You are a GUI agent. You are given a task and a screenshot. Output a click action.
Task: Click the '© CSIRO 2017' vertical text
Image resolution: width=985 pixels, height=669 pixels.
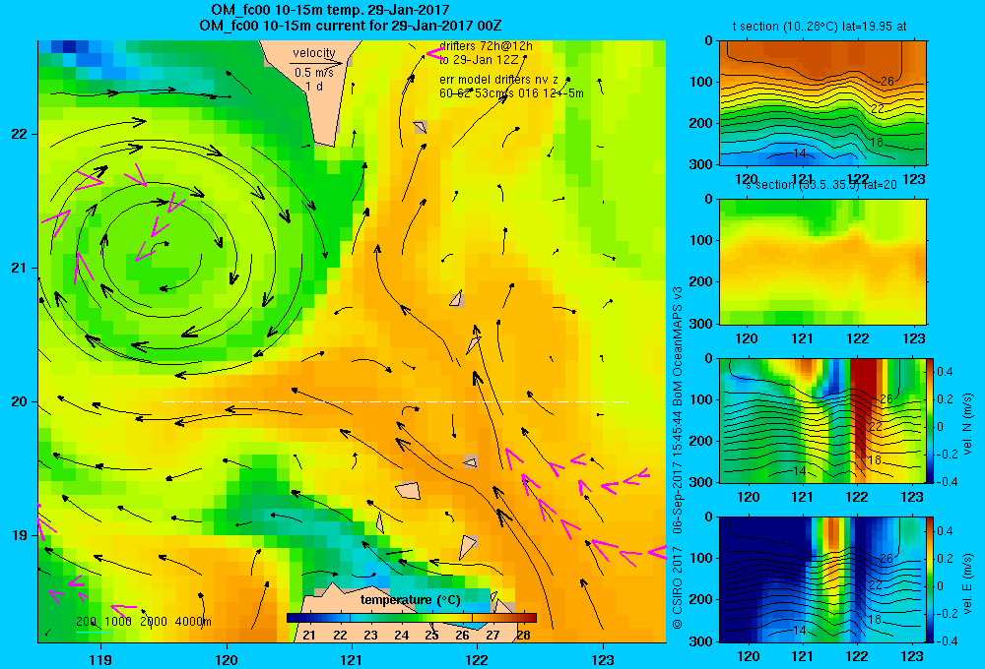click(678, 587)
